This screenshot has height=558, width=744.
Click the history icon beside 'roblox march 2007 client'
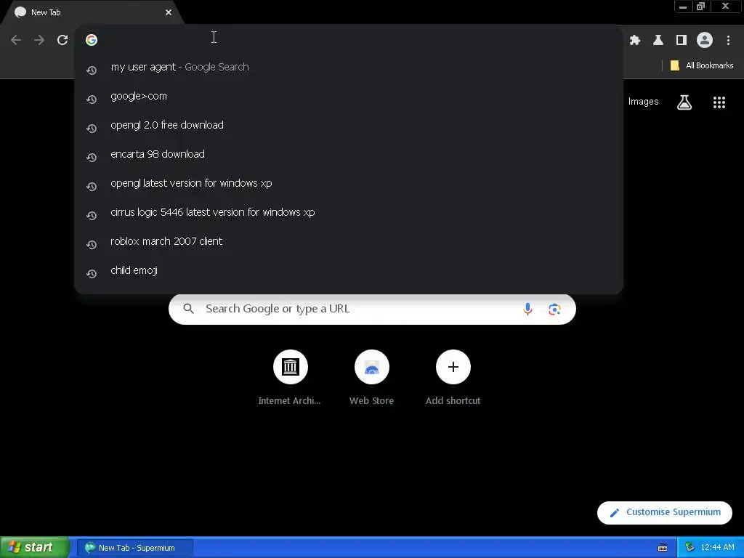pos(92,244)
